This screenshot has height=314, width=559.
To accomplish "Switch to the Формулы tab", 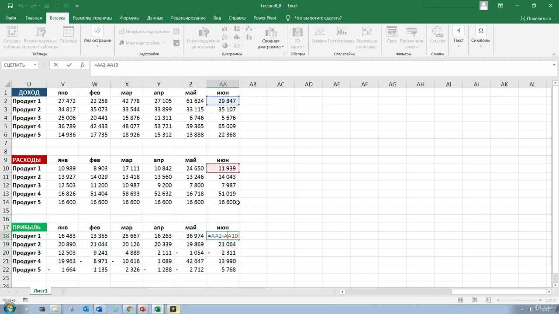I will pyautogui.click(x=130, y=18).
